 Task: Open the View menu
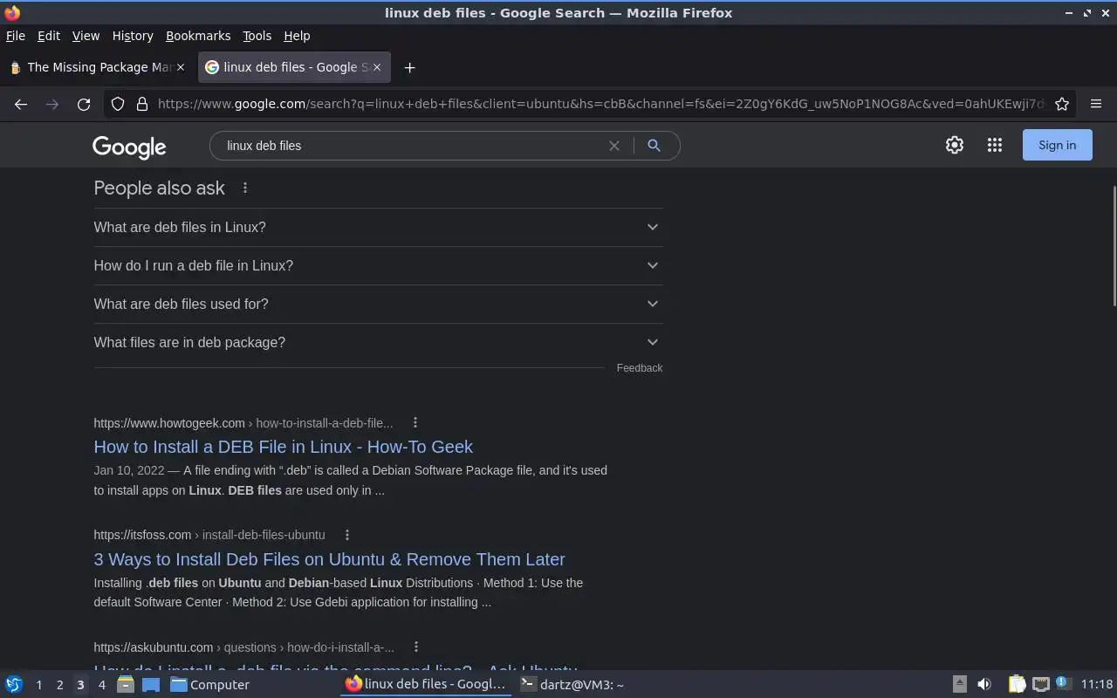pos(86,36)
